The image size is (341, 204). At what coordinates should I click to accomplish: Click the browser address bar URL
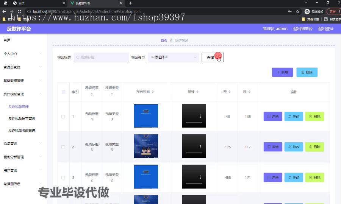click(x=86, y=11)
